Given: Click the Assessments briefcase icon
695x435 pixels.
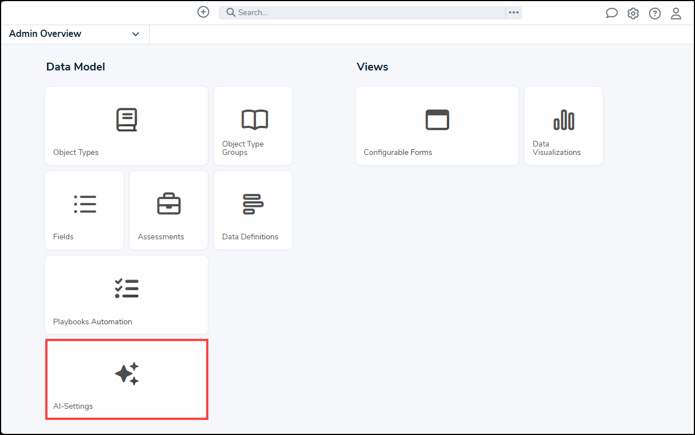Looking at the screenshot, I should click(169, 204).
